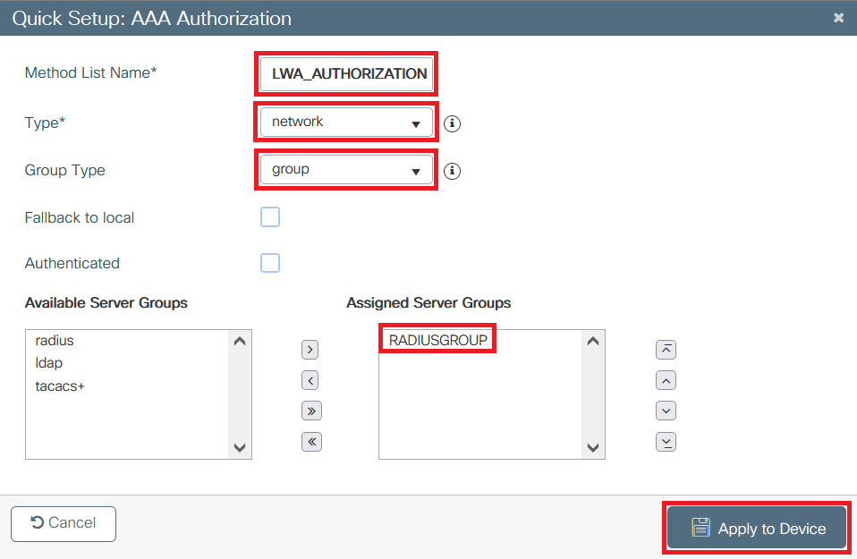Enable Fallback to local option

point(270,216)
